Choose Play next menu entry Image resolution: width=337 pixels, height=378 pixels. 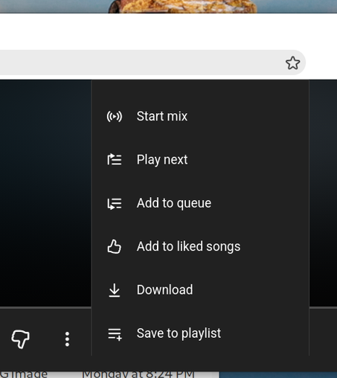[x=200, y=159]
